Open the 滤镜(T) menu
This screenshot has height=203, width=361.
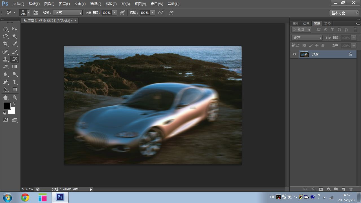(111, 4)
